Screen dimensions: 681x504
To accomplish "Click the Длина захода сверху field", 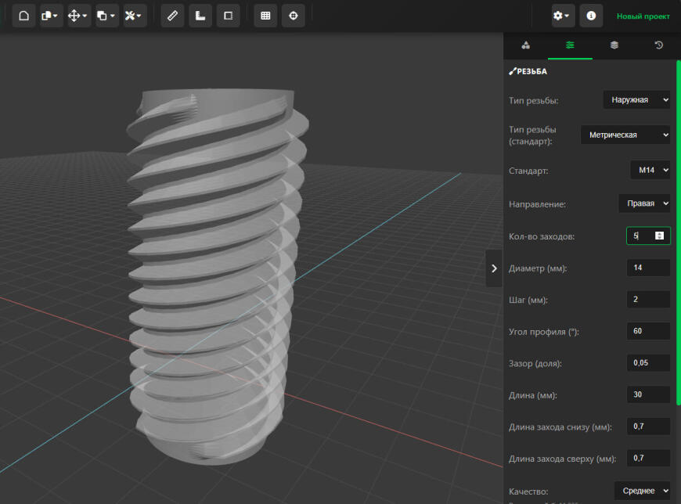I will [648, 458].
